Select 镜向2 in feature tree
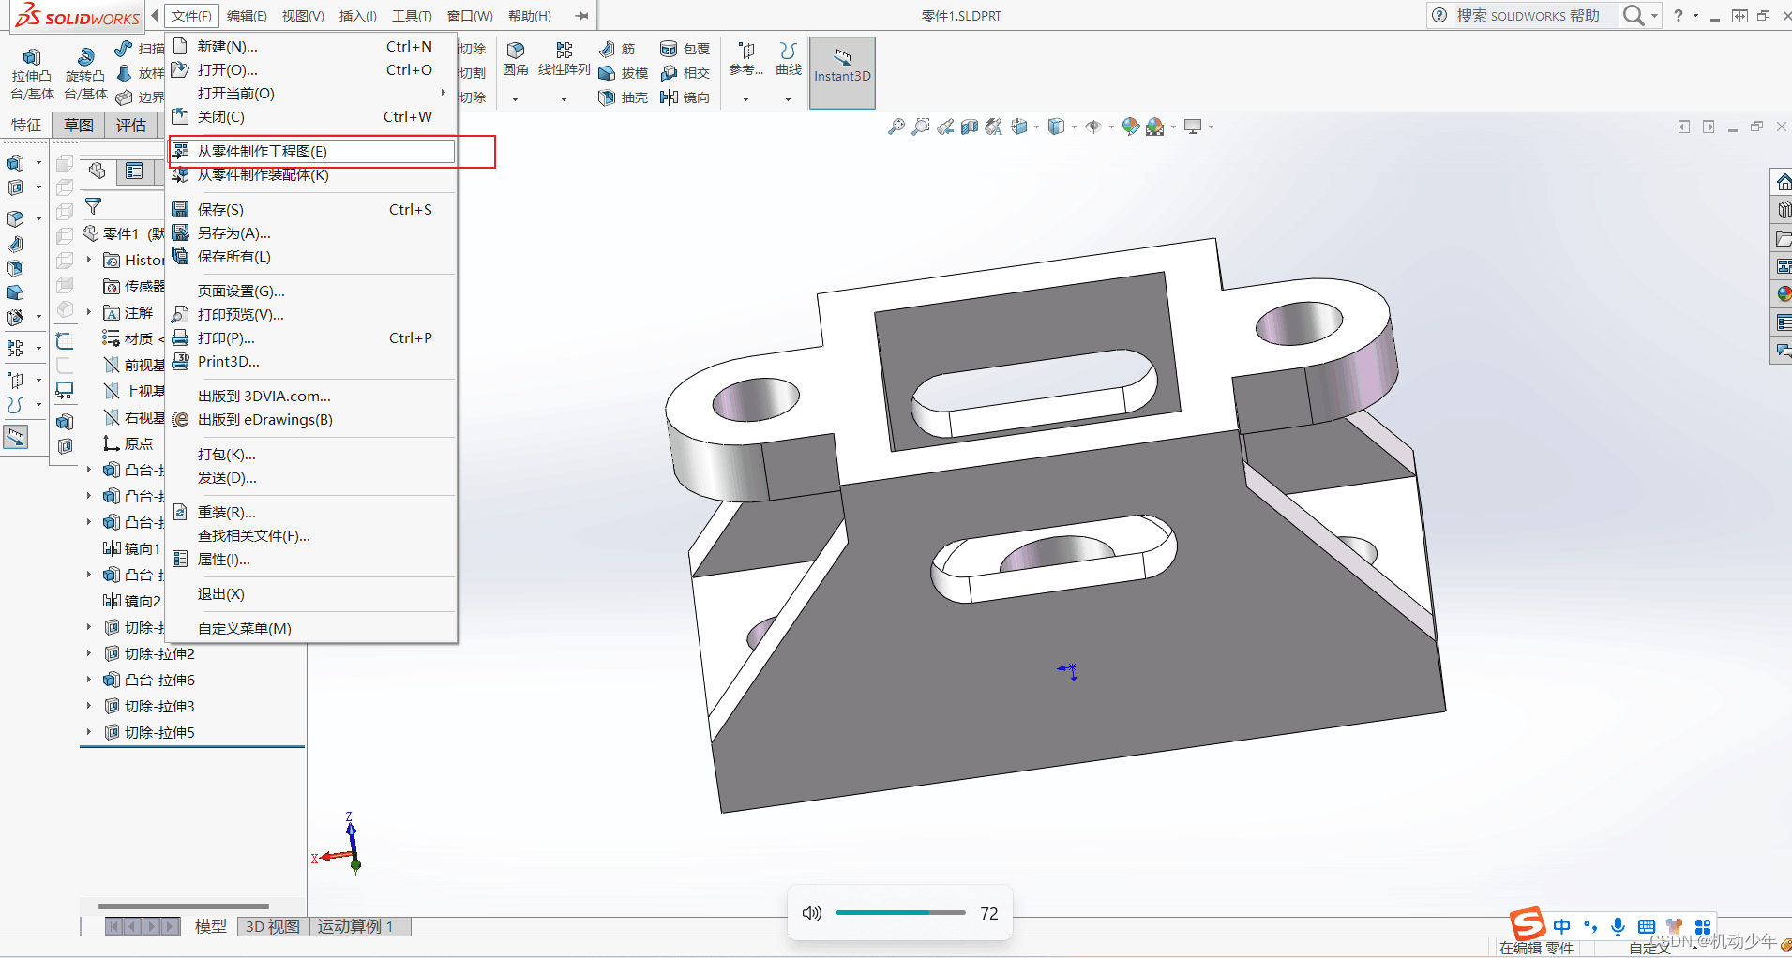Image resolution: width=1792 pixels, height=958 pixels. point(132,601)
